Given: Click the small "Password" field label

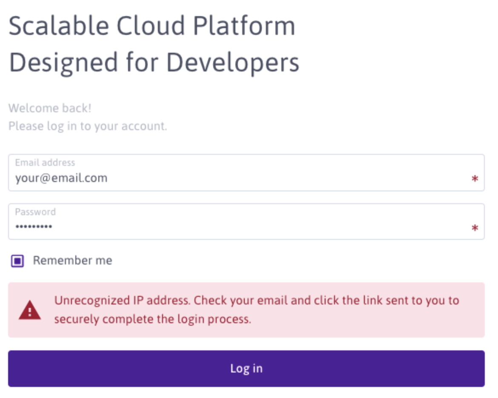Looking at the screenshot, I should click(x=35, y=212).
